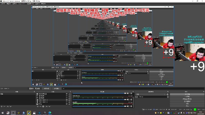Click the select font button in source toolbar
The width and height of the screenshot is (205, 115).
(x=46, y=88)
